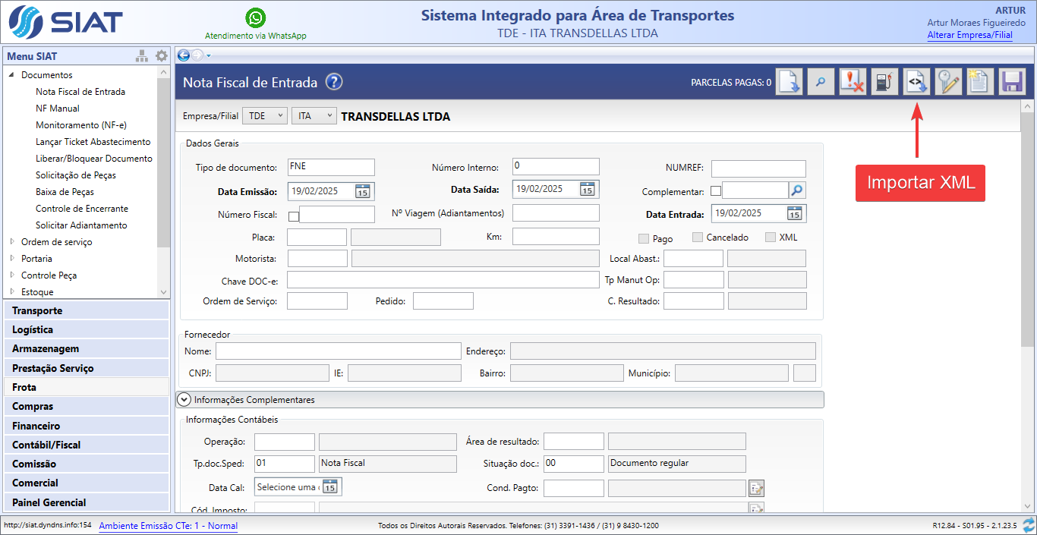
Task: Open the help icon beside Nota Fiscal de Entrada
Action: 334,83
